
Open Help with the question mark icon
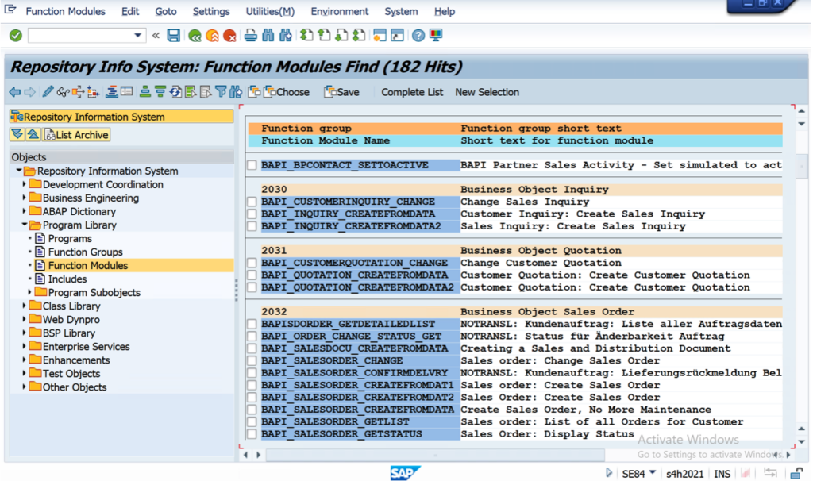point(418,35)
